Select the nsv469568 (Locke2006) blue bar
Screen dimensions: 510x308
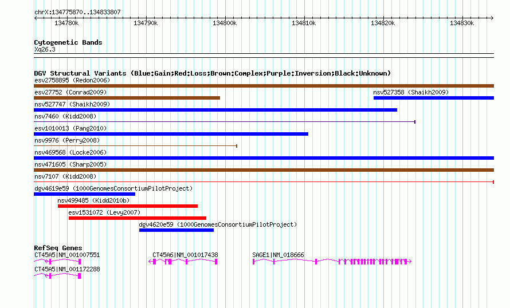click(264, 158)
